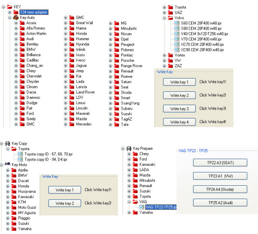Image resolution: width=258 pixels, height=234 pixels.
Task: Click the open KEY root folder icon
Action: click(x=10, y=7)
